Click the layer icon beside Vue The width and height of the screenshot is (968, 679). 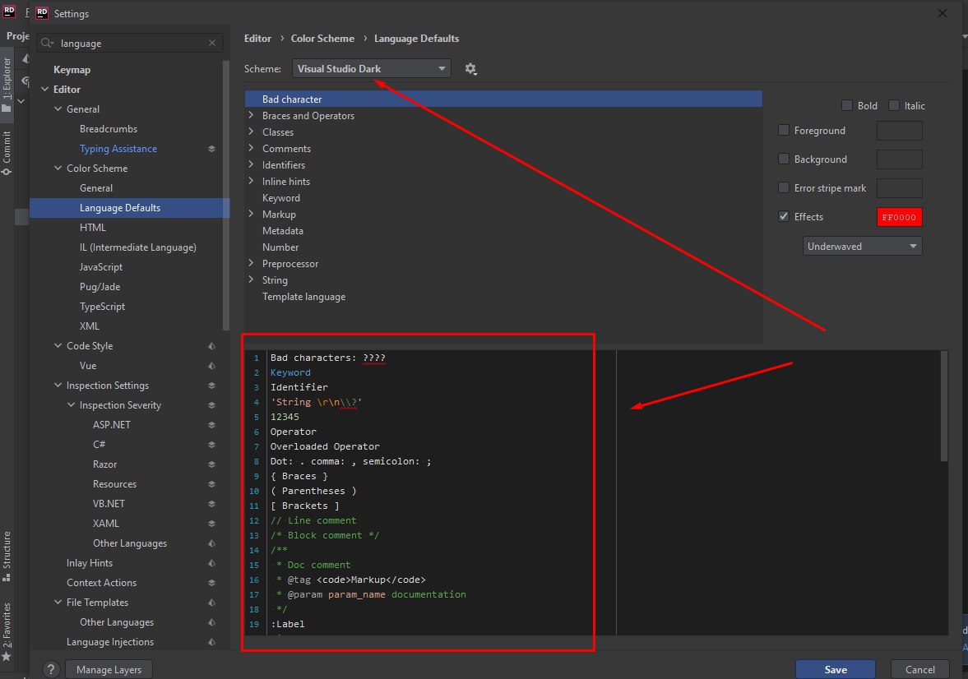211,366
